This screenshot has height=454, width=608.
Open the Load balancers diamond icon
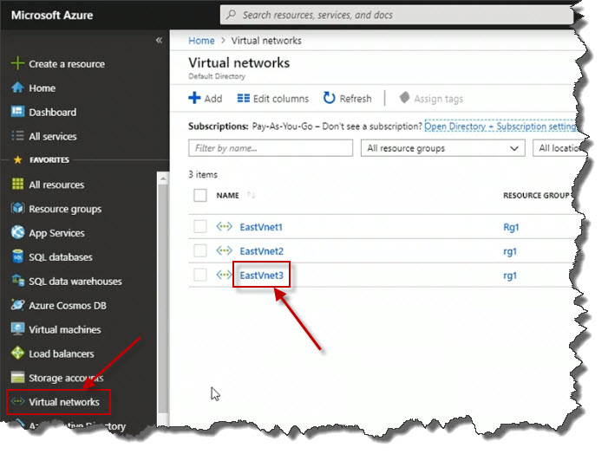17,353
